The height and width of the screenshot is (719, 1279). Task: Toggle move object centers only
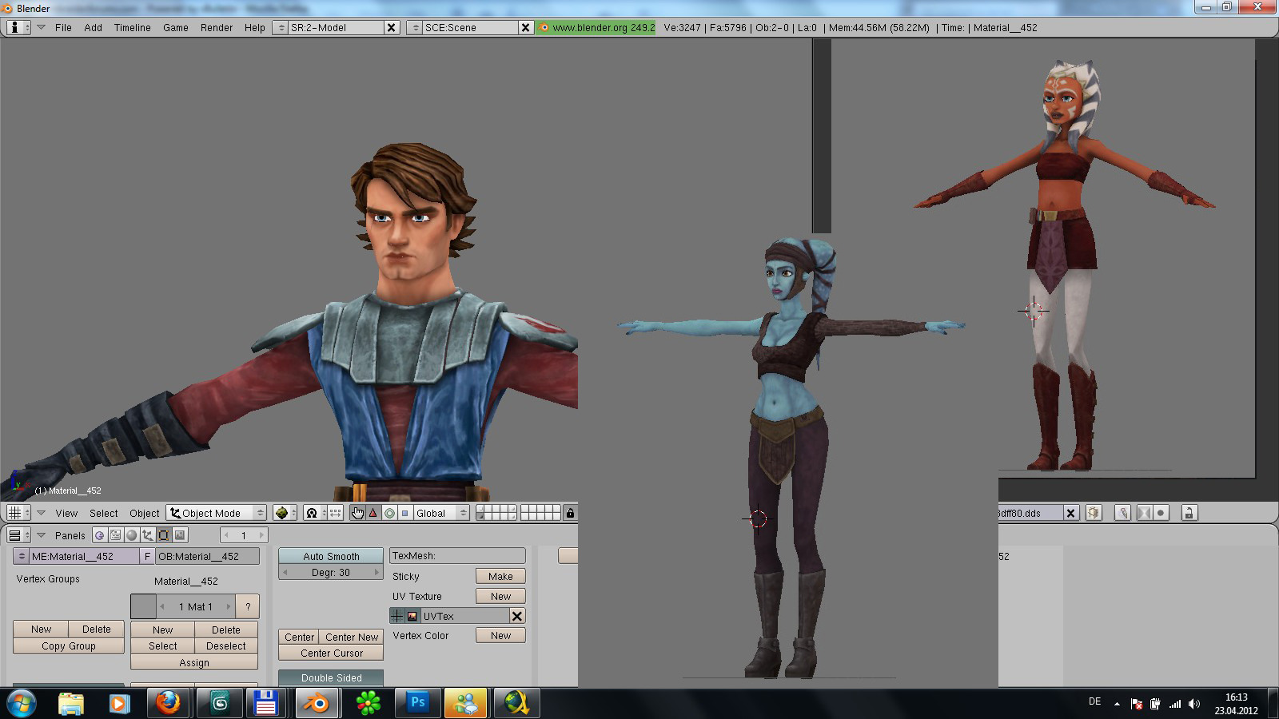(x=336, y=513)
